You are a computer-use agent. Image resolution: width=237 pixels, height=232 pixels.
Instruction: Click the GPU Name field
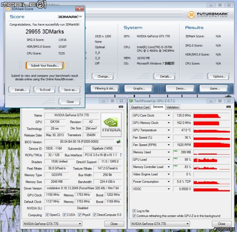click(x=71, y=115)
